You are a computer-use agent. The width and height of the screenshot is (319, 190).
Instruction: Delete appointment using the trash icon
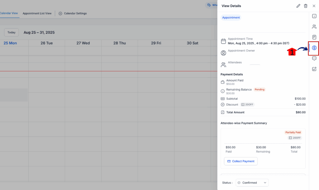click(306, 6)
